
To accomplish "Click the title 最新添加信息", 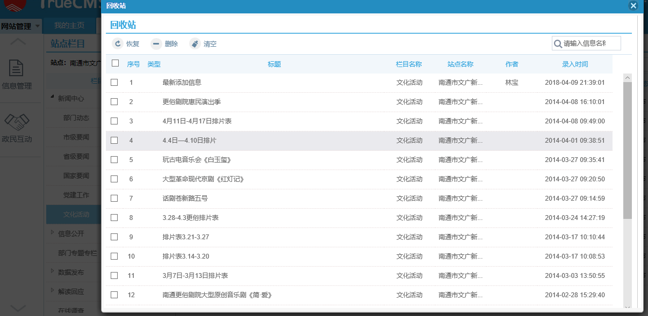I will coord(182,83).
